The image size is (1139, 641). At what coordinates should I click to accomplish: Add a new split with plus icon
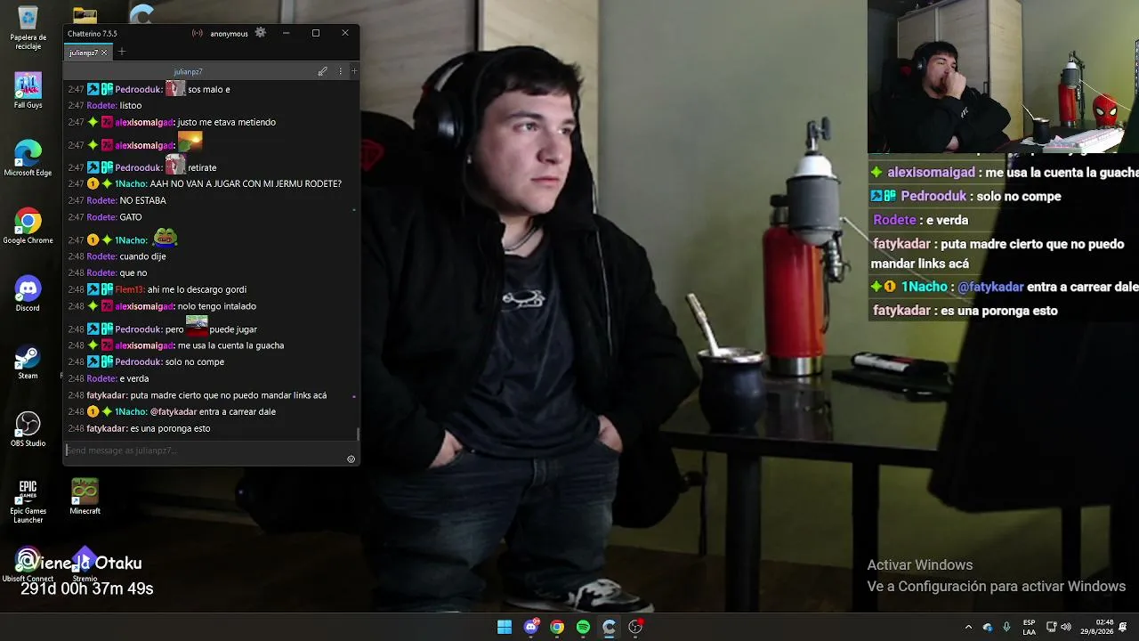(x=354, y=71)
